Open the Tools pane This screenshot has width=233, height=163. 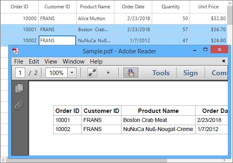point(161,73)
